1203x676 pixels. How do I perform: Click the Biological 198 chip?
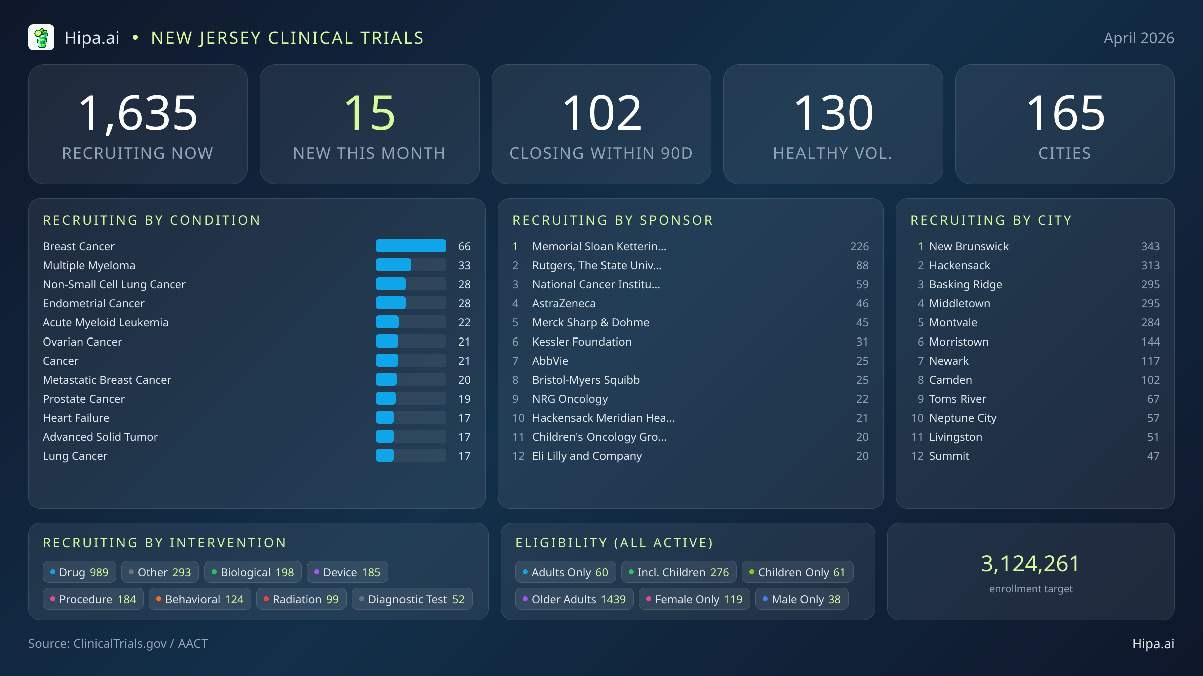pos(253,572)
